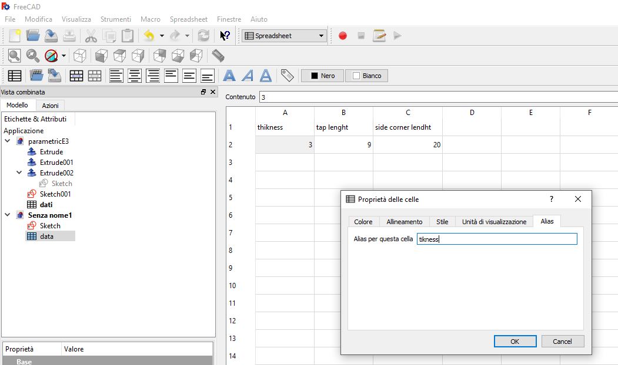
Task: Select cell containing value 20
Action: point(407,145)
